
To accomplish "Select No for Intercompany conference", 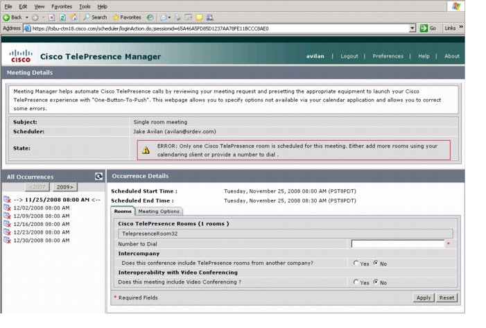I will pos(376,263).
